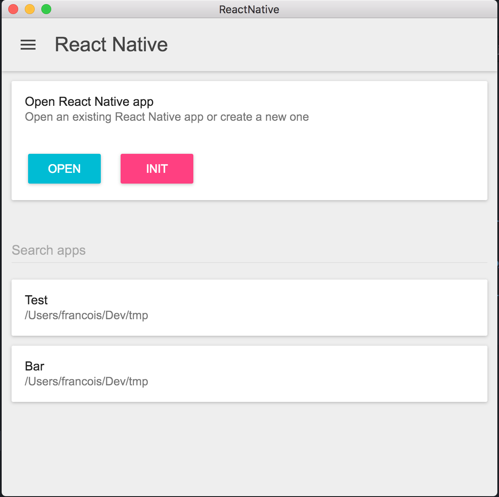The width and height of the screenshot is (499, 497).
Task: Click the pink INIT button
Action: pos(157,169)
